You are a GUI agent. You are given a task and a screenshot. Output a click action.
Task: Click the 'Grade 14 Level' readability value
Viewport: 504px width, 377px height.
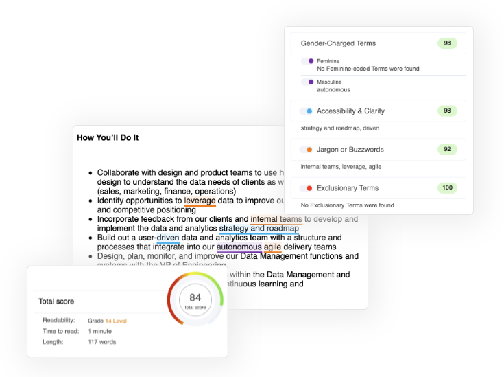click(x=108, y=321)
